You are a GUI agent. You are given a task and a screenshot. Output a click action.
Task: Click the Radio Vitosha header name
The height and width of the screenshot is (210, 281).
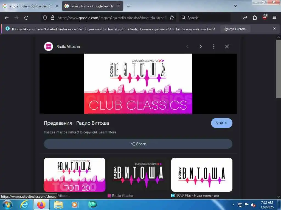point(68,46)
